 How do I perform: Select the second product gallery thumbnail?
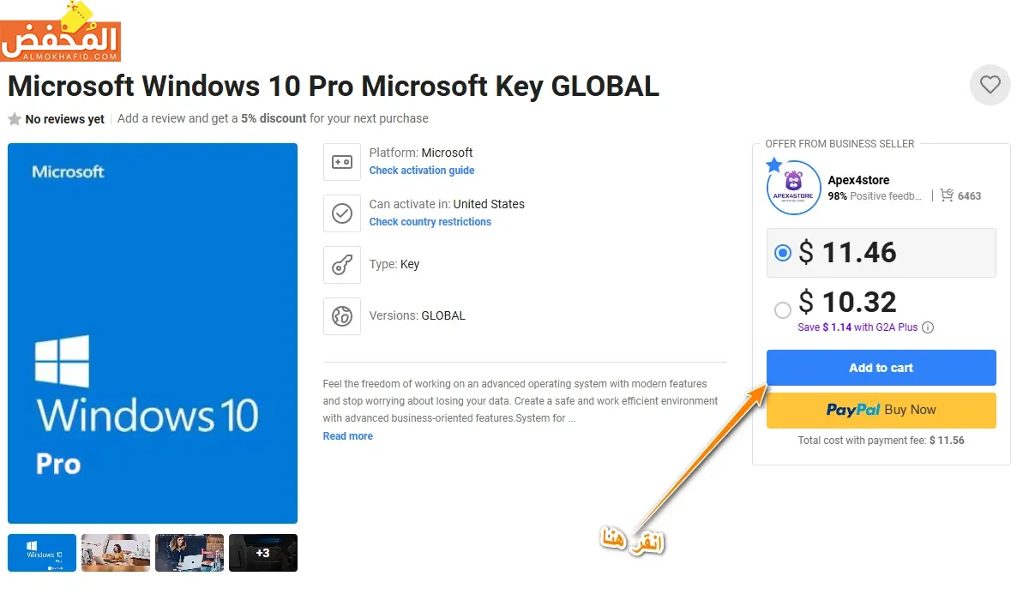116,553
